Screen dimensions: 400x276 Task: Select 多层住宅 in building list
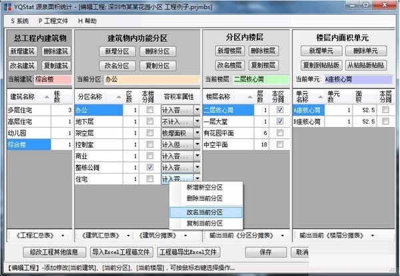pyautogui.click(x=29, y=110)
